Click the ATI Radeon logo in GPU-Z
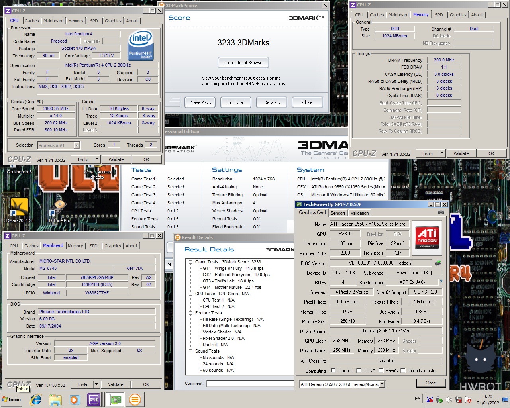 (427, 237)
